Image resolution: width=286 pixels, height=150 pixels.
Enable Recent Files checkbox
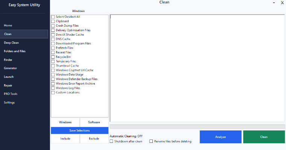[x=53, y=52]
